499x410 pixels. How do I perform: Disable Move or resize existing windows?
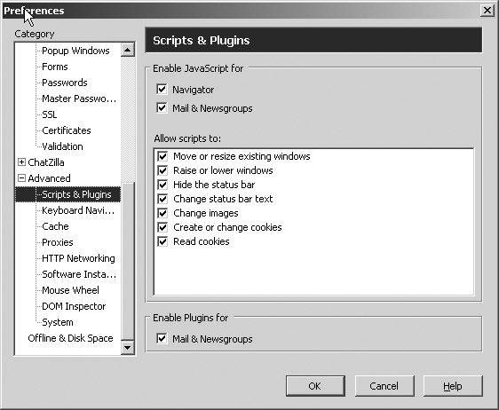tap(162, 156)
